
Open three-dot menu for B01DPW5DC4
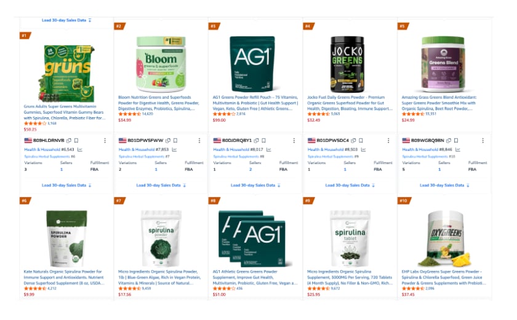click(x=388, y=141)
